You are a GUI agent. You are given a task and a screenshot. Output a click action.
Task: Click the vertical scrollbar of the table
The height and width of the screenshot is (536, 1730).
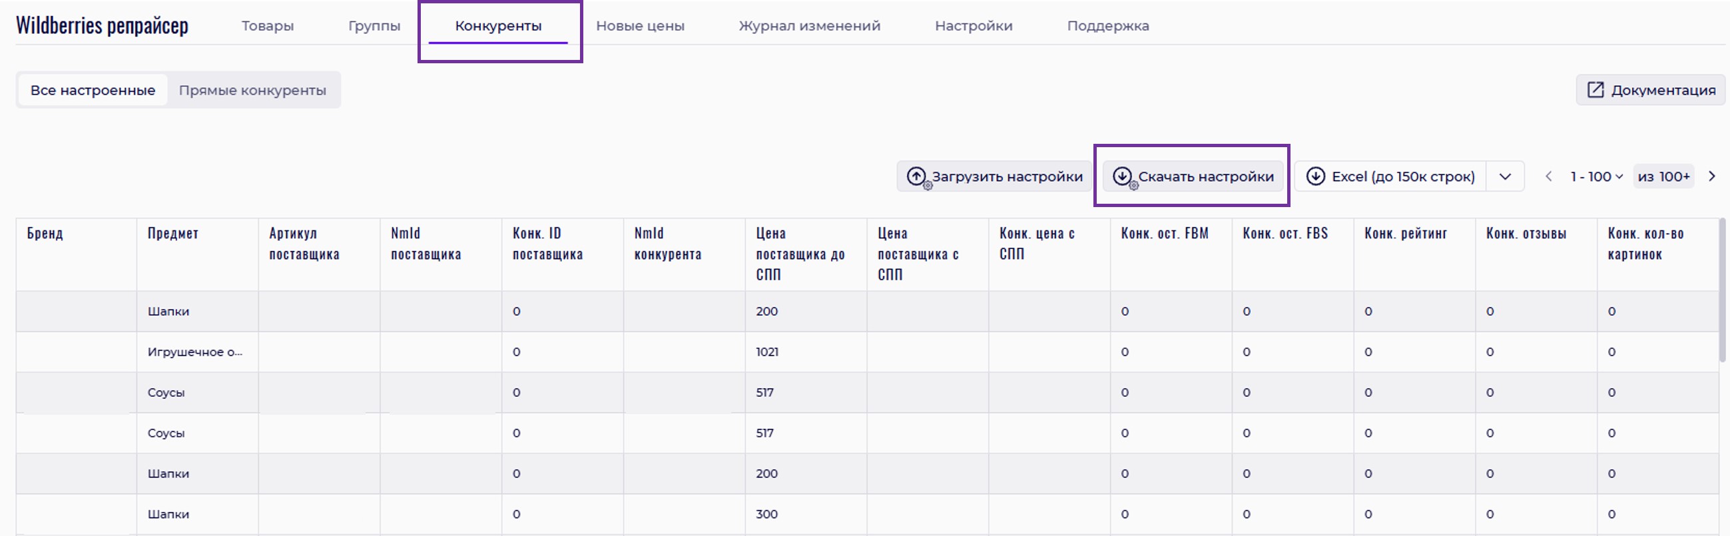pos(1723,290)
